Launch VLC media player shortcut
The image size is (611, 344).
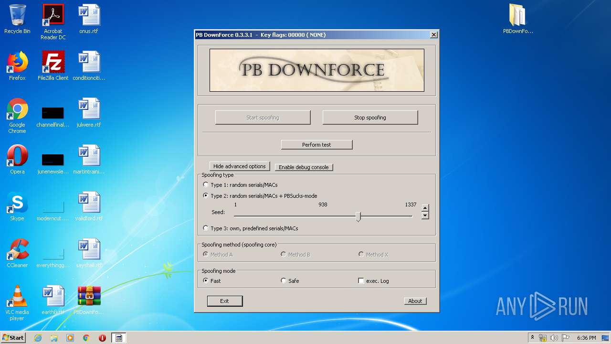pos(17,303)
